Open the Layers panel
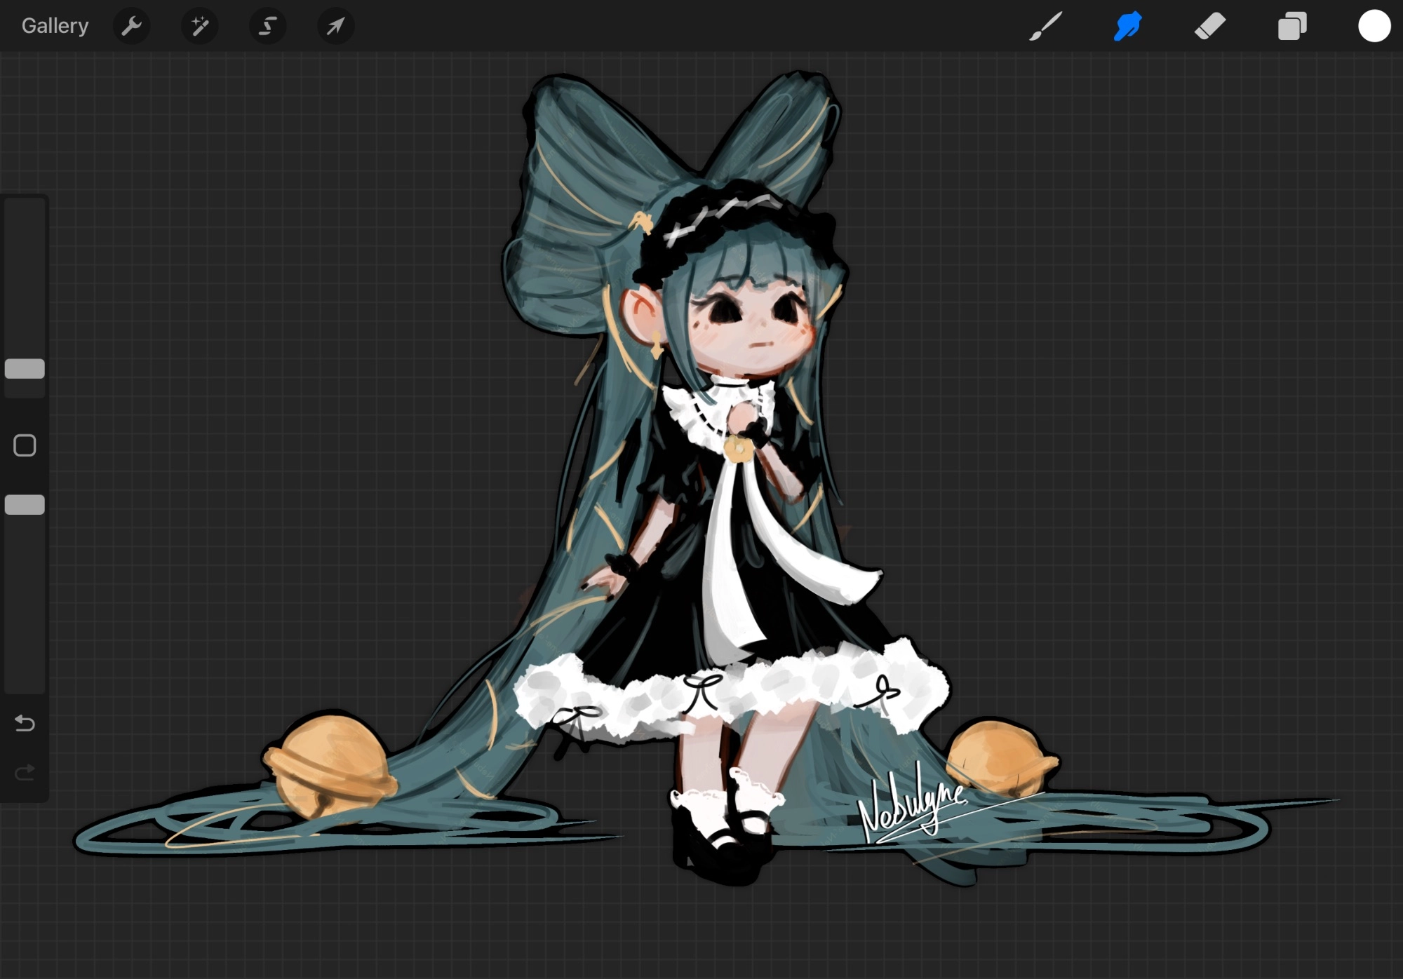 tap(1291, 26)
